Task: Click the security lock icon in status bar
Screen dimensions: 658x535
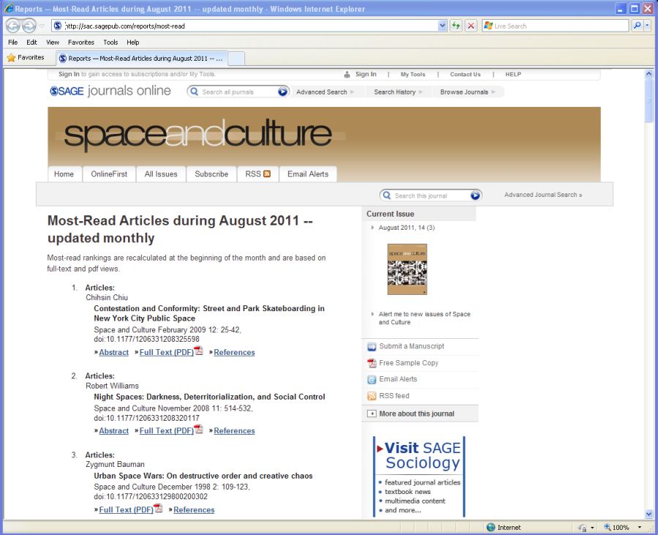Action: (x=582, y=528)
